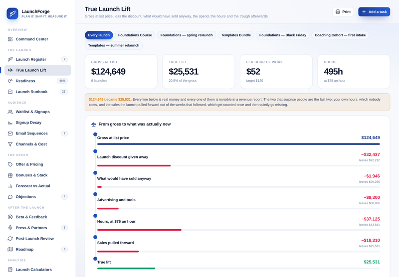Click the Readiness 46% badge
The width and height of the screenshot is (399, 277).
click(62, 81)
